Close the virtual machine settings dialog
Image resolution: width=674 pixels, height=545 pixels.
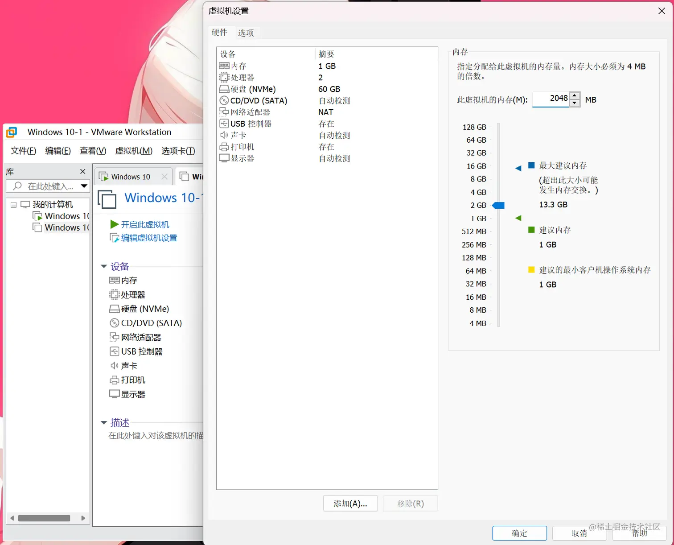coord(662,11)
